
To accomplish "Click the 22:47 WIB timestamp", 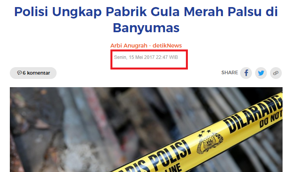I will coord(167,57).
